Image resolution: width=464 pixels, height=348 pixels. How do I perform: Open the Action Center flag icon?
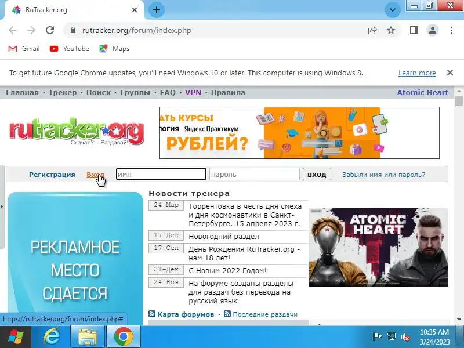376,336
